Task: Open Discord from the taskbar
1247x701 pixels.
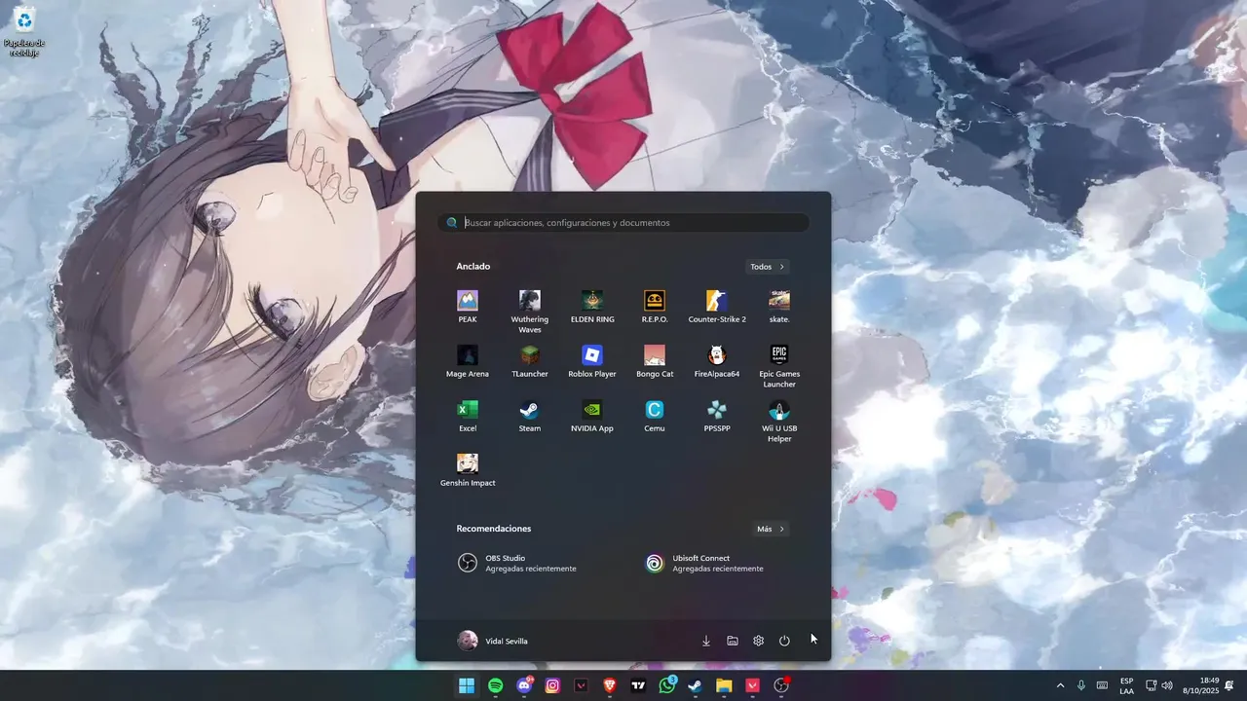Action: coord(524,685)
